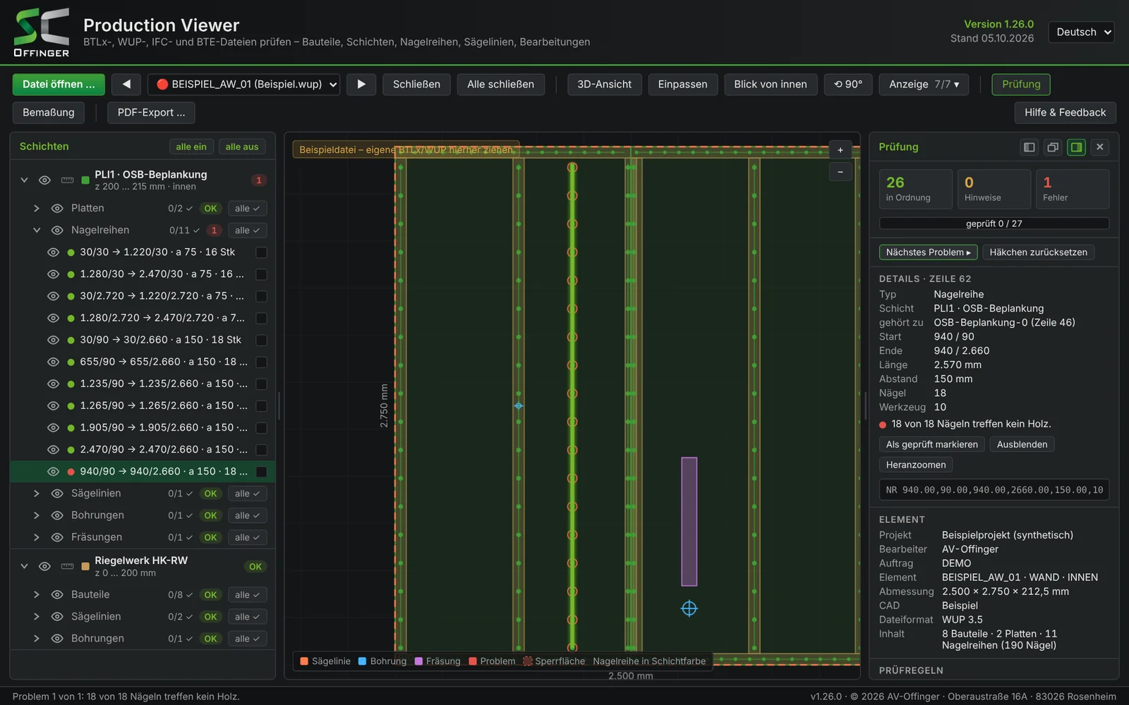
Task: Open the Anzeige 7/7 dropdown
Action: point(924,84)
